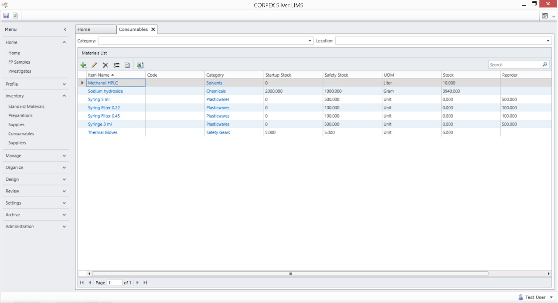Click the Test User avatar icon
The image size is (558, 303).
click(x=521, y=297)
